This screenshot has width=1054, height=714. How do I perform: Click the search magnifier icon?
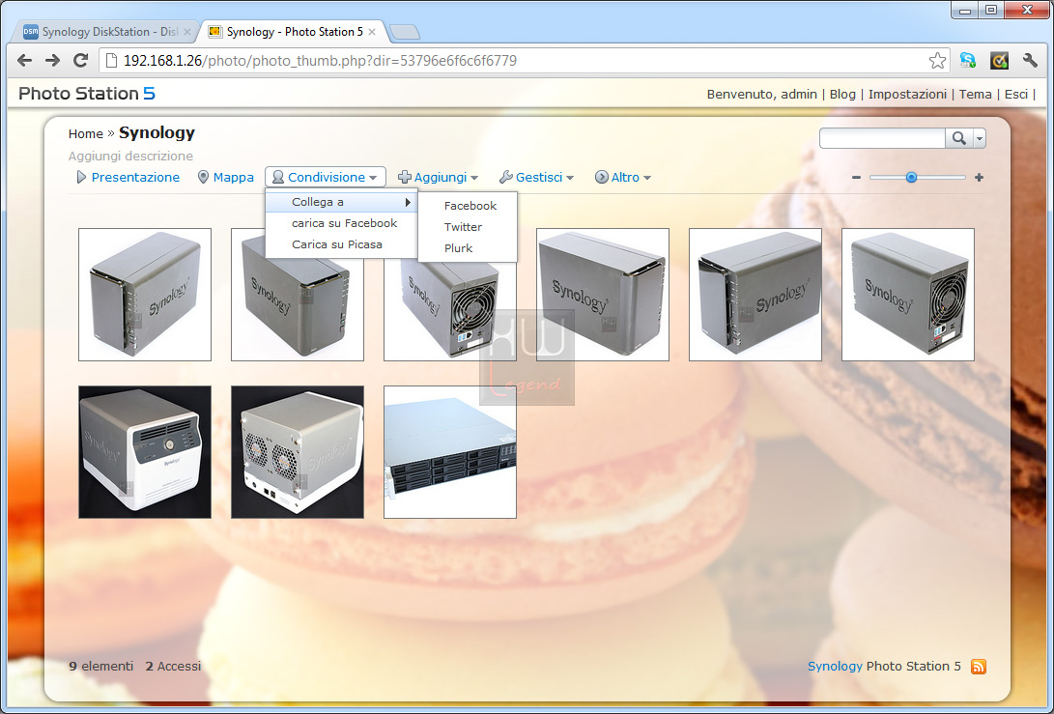tap(958, 138)
